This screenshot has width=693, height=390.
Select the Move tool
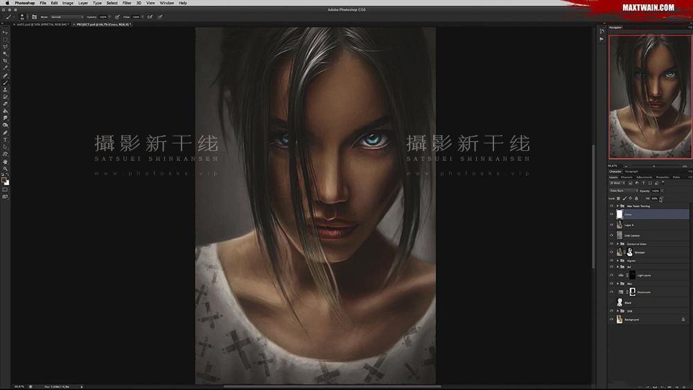6,33
